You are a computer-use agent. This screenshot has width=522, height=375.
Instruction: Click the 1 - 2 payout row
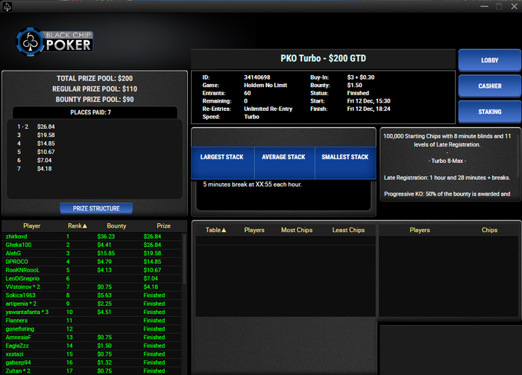(x=36, y=126)
